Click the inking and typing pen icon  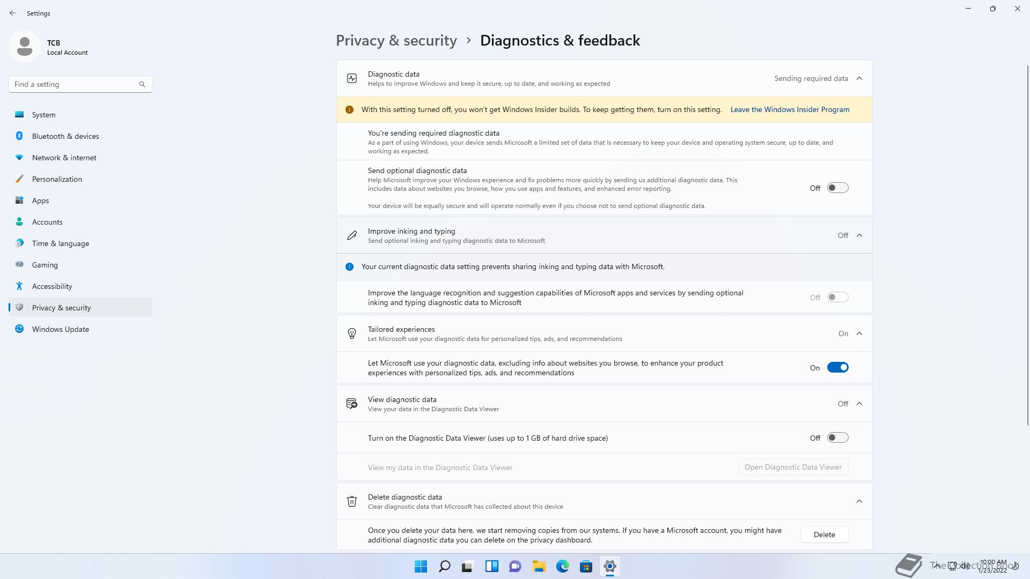[352, 235]
